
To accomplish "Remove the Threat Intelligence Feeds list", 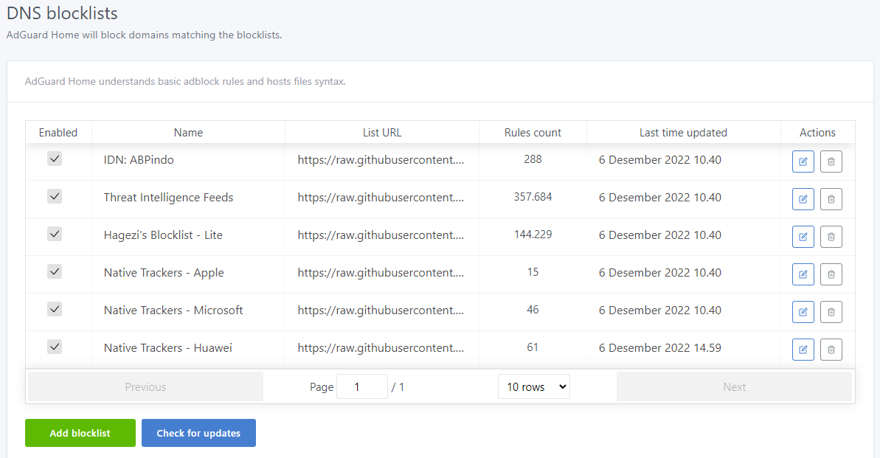I will tap(831, 198).
